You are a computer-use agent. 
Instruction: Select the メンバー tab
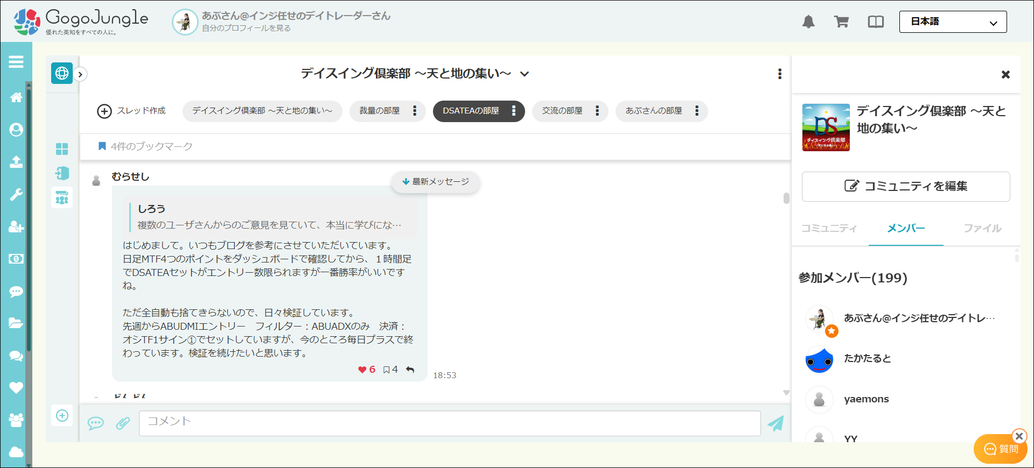point(906,229)
